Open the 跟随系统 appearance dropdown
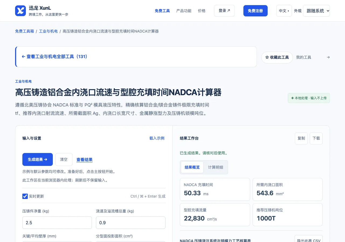Viewport: 345px width, 242px height. pyautogui.click(x=316, y=11)
